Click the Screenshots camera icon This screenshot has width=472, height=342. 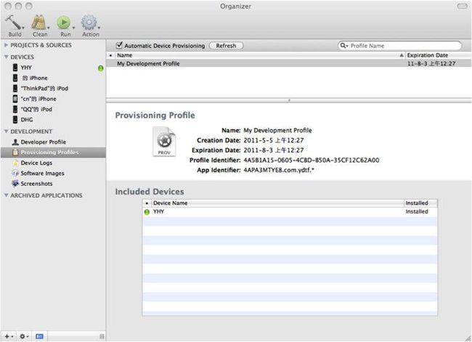(15, 183)
